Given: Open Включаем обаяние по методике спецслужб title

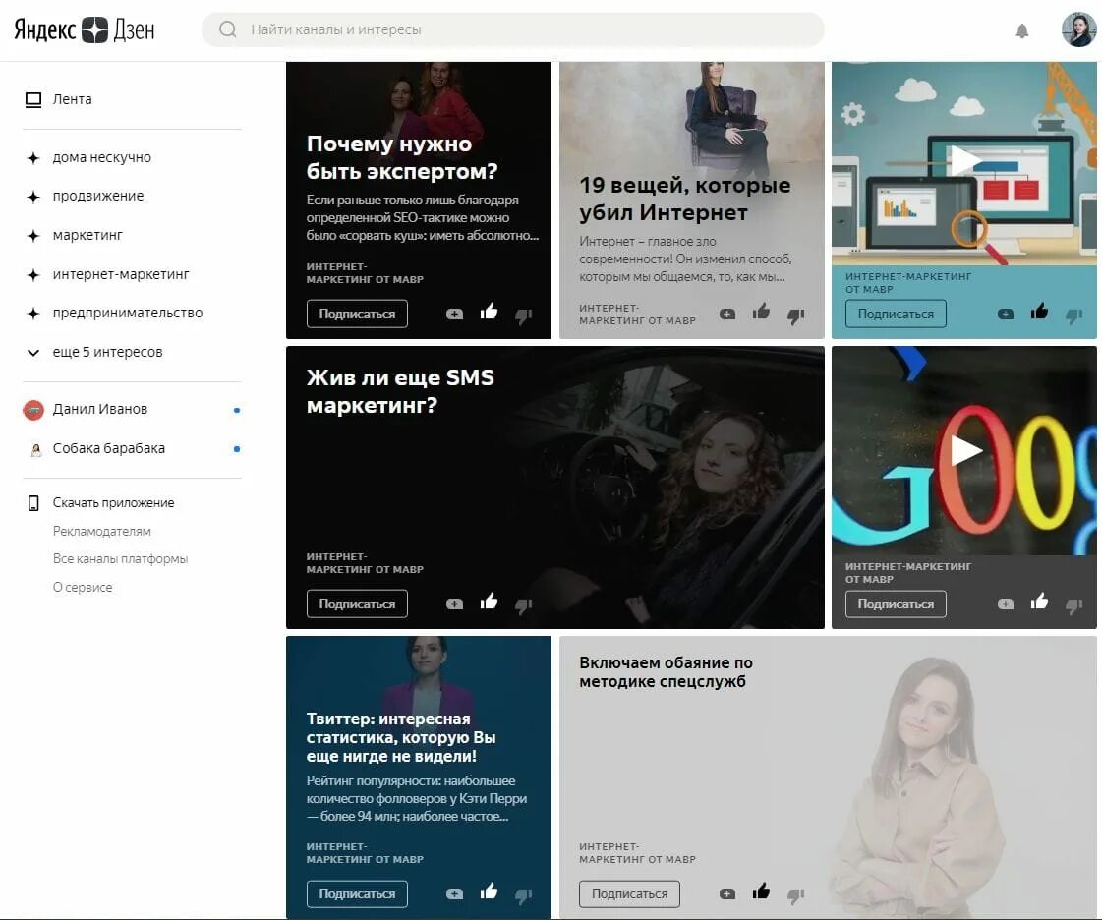Looking at the screenshot, I should click(666, 672).
